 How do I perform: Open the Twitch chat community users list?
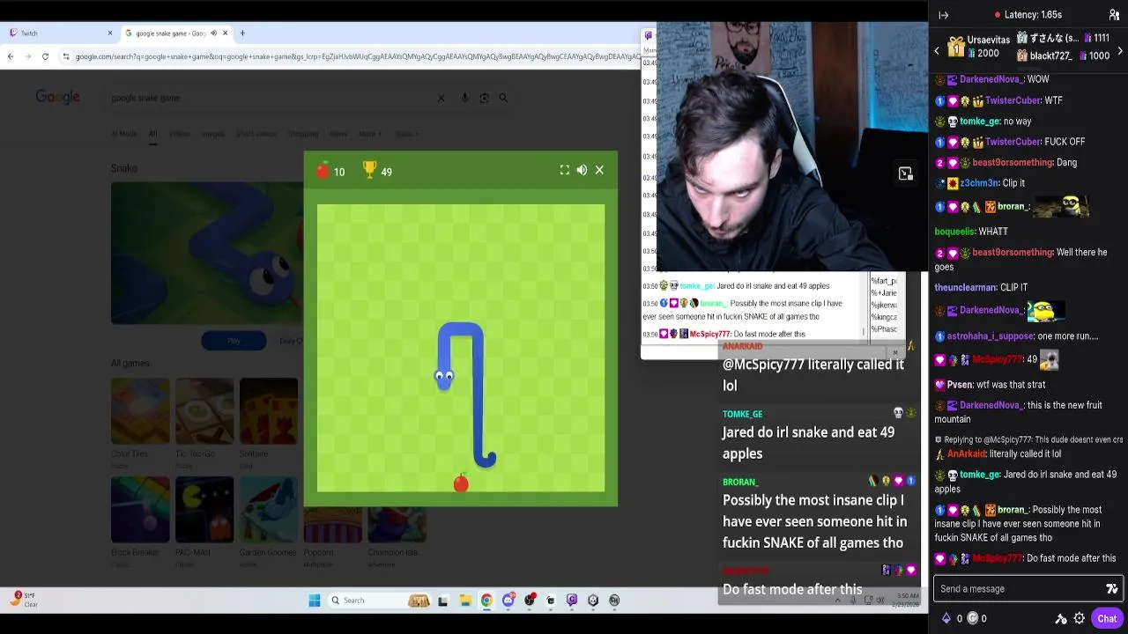1114,15
